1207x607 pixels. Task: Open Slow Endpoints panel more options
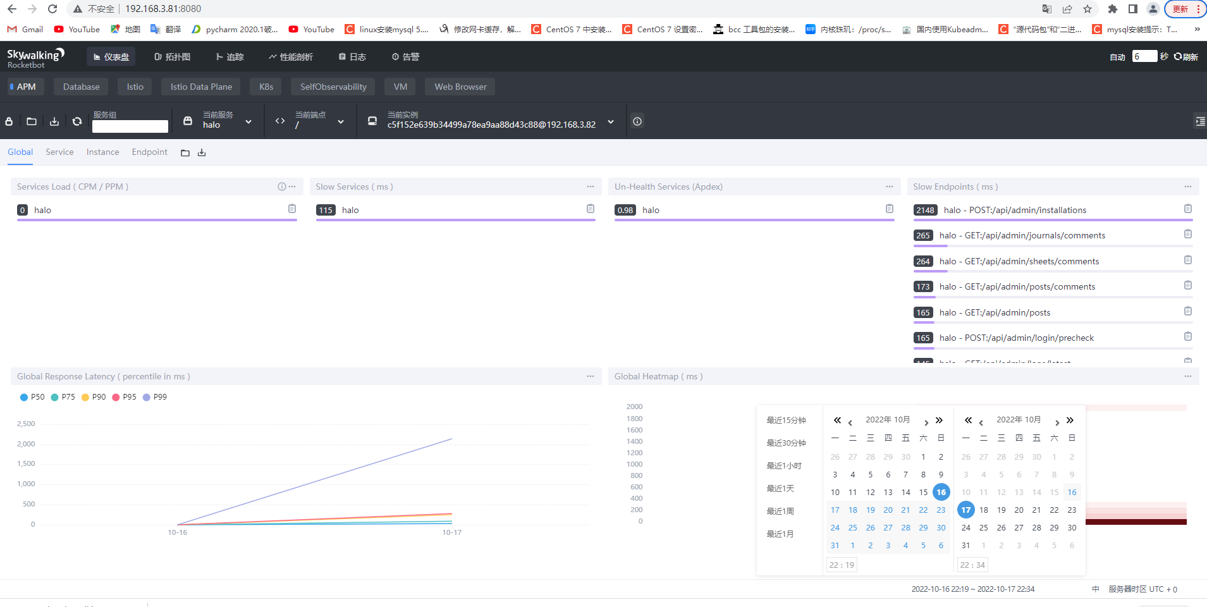1188,187
